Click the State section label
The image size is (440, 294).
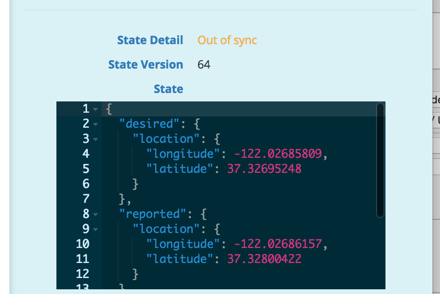click(x=168, y=89)
